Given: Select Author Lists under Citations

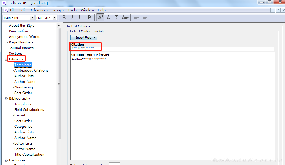Looking at the screenshot, I should tap(24, 76).
